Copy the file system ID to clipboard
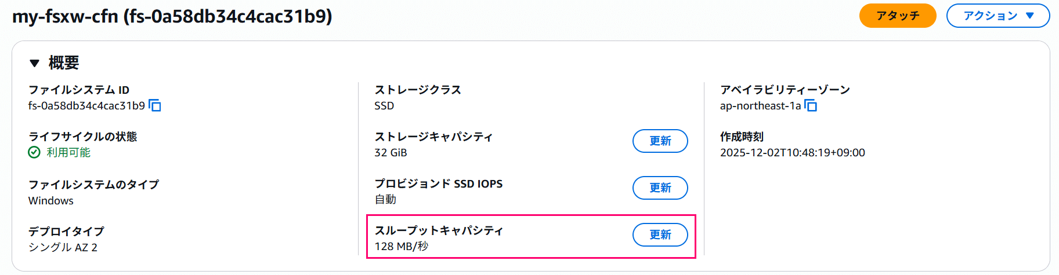 pos(155,105)
